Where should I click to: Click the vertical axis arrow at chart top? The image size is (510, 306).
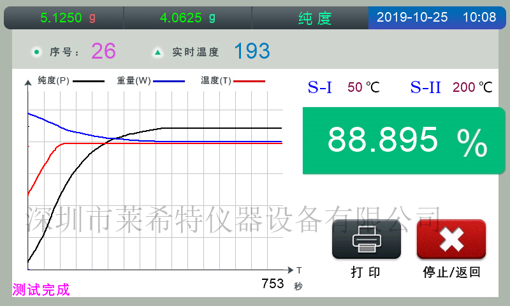[x=28, y=83]
